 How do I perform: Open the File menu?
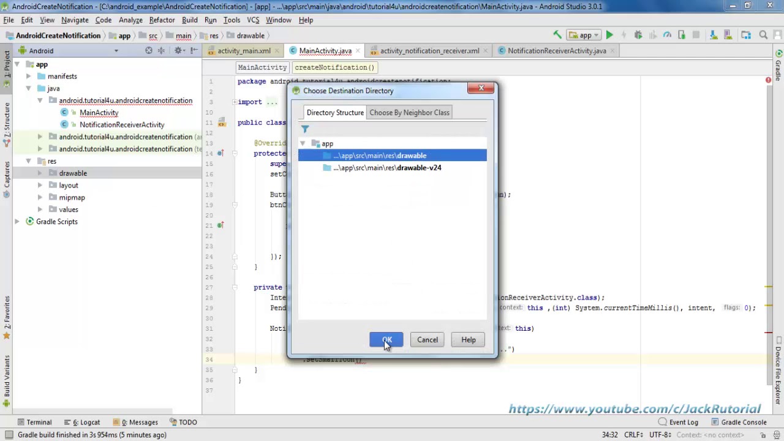[x=9, y=20]
